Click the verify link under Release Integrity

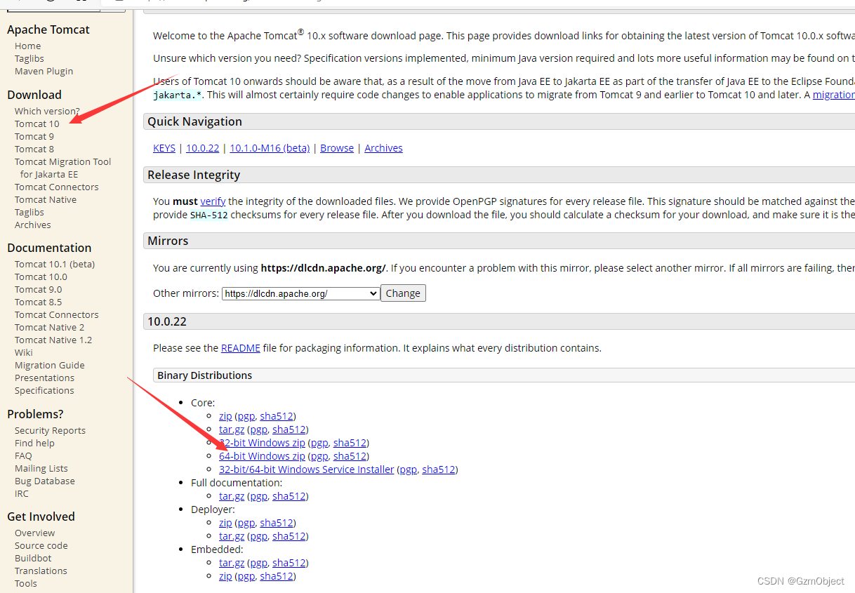pyautogui.click(x=213, y=201)
